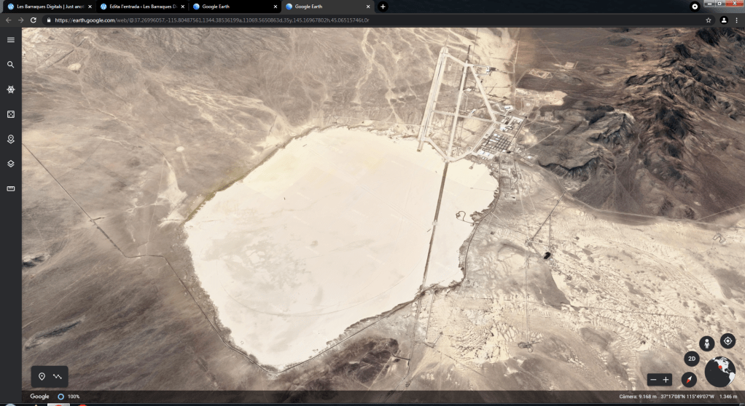Select the Measure distance ruler tool
The width and height of the screenshot is (745, 406).
pyautogui.click(x=11, y=188)
